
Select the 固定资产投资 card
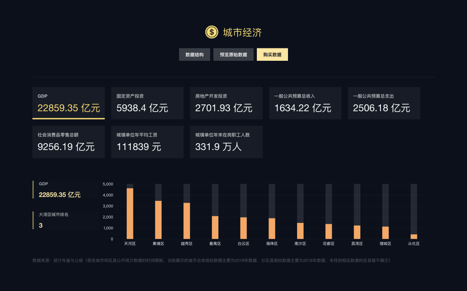point(147,103)
